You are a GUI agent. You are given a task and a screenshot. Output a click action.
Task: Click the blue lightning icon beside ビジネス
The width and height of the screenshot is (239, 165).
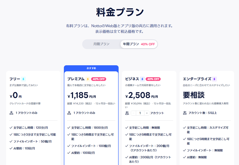[142, 79]
